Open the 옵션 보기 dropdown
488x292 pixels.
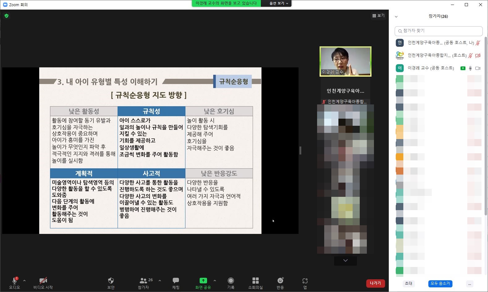pyautogui.click(x=278, y=3)
